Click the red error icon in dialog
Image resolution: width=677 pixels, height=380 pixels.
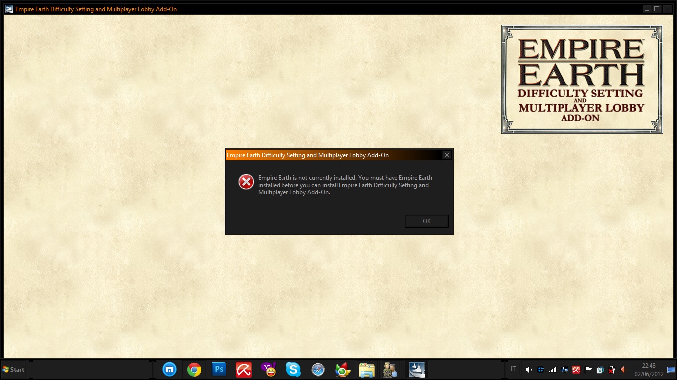point(246,182)
